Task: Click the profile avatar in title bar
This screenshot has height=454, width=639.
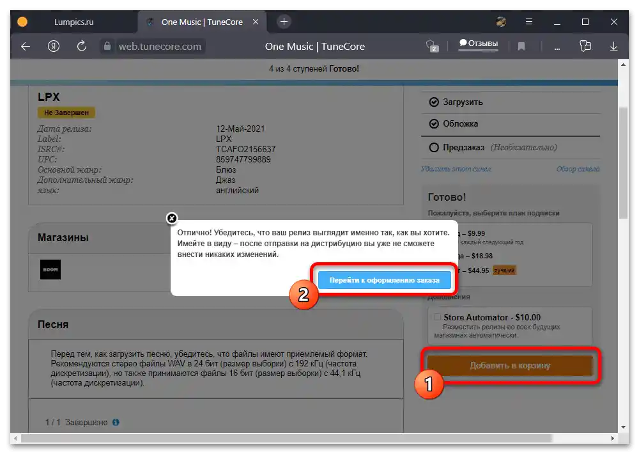Action: tap(501, 22)
